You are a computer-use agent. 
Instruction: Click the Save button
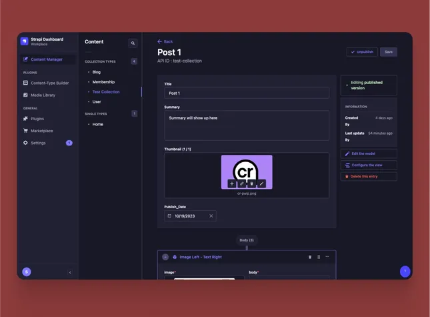[389, 52]
